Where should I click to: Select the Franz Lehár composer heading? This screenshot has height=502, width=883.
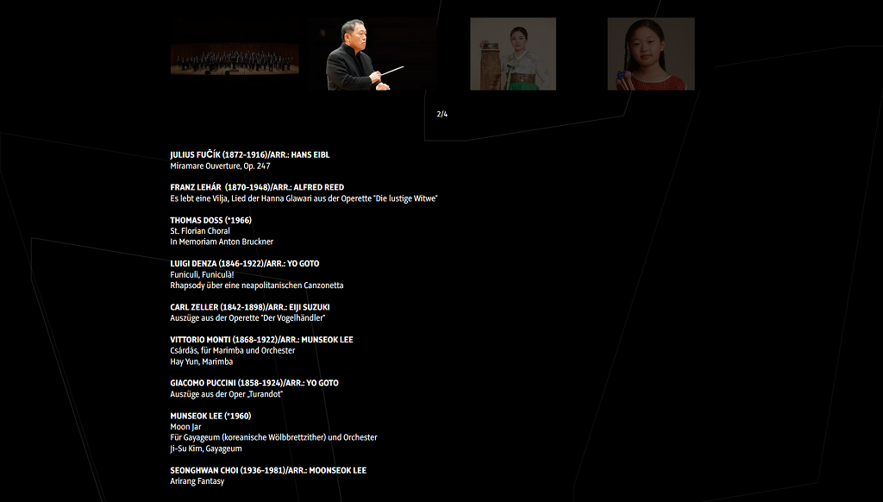[x=257, y=187]
